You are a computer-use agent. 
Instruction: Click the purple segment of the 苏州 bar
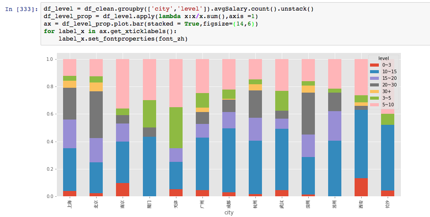tap(335, 126)
